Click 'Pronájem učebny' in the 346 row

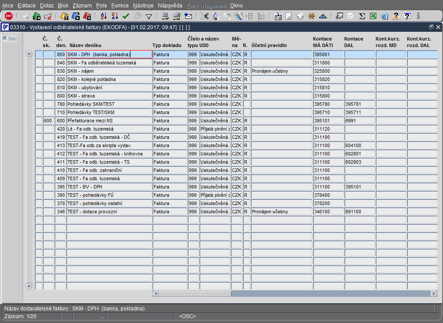tap(282, 212)
